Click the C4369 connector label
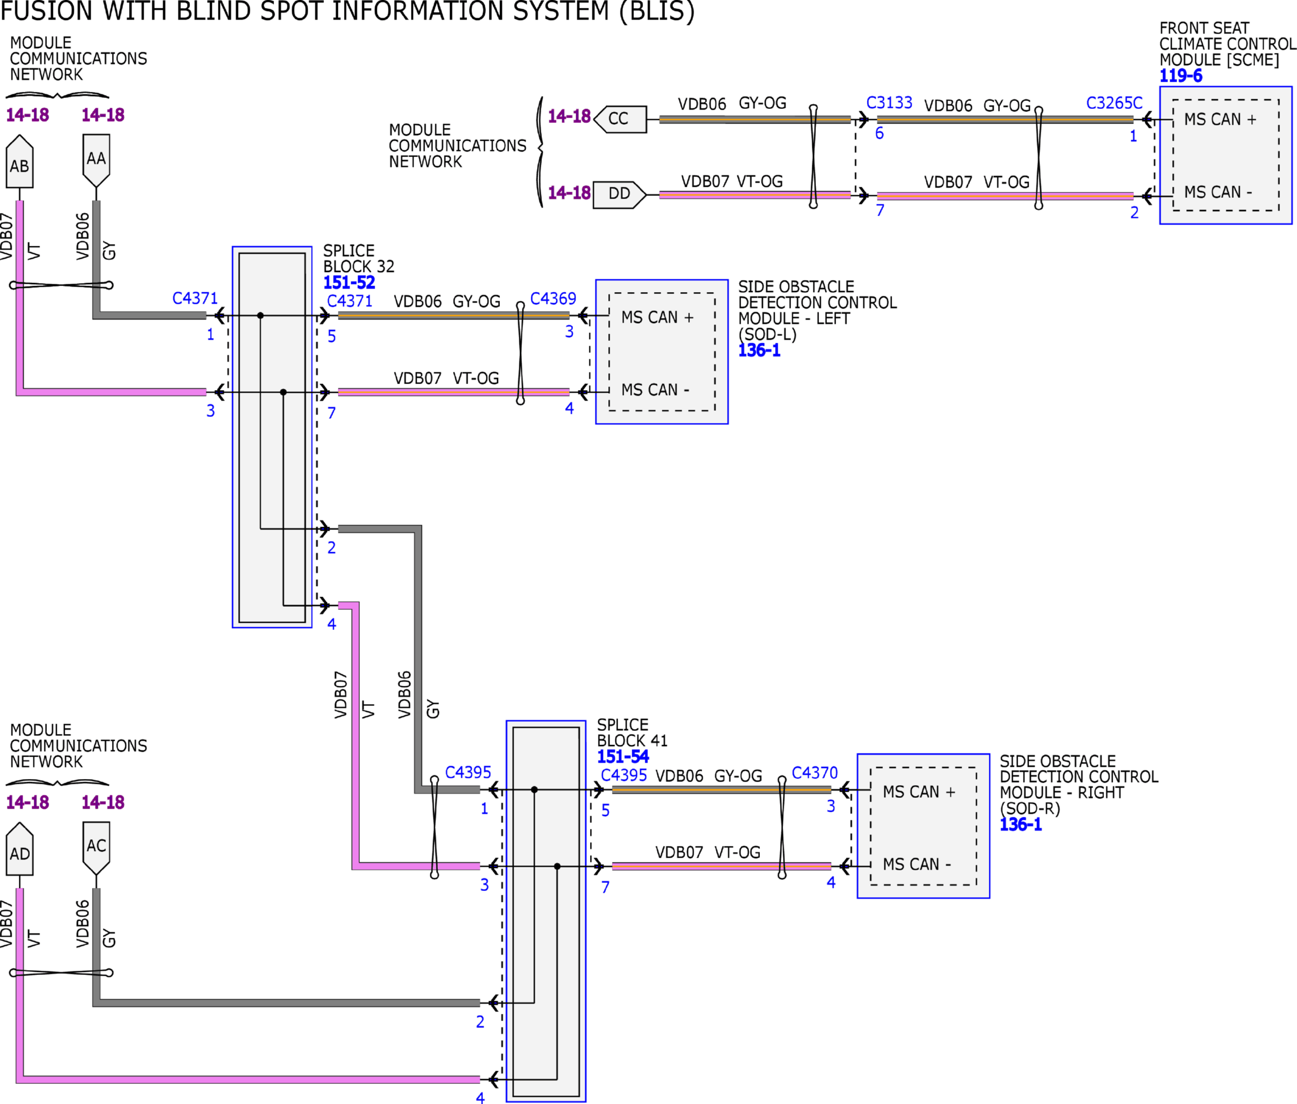 tap(554, 298)
